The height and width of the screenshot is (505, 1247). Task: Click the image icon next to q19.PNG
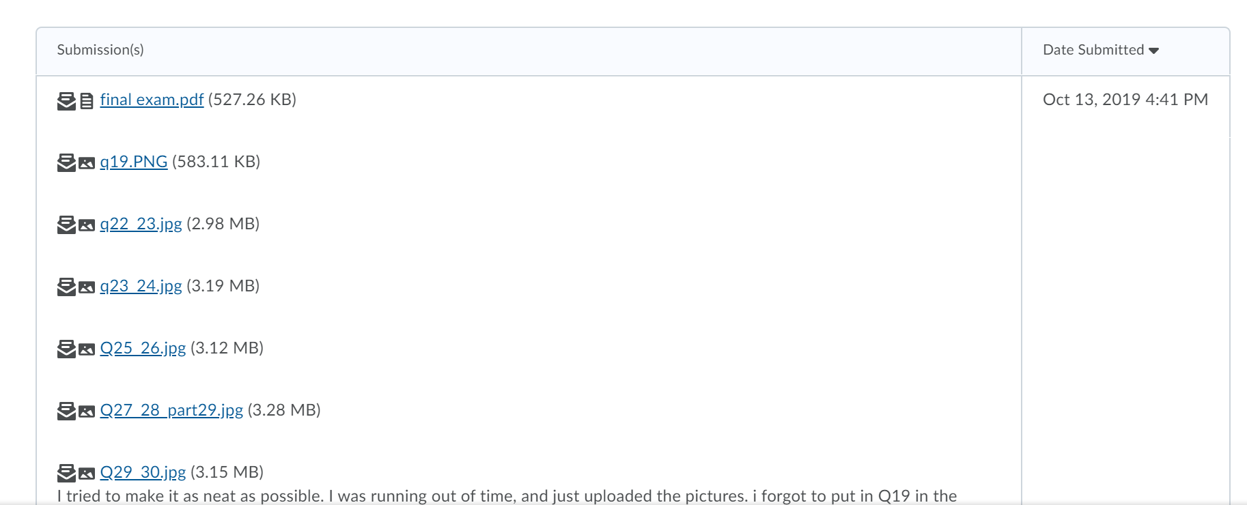click(x=87, y=163)
